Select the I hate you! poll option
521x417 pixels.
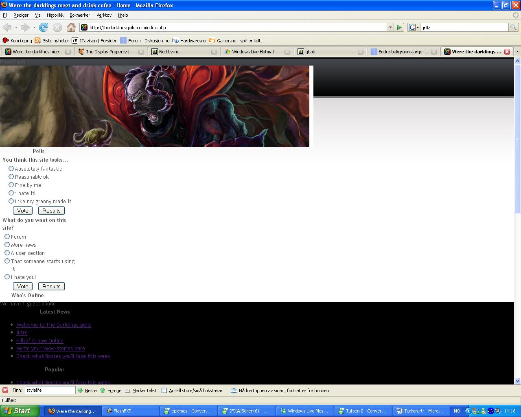coord(7,277)
